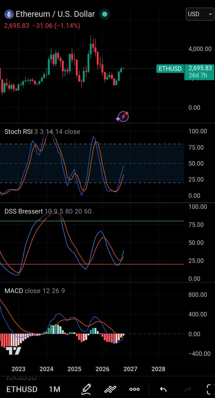Tap the 26d 7h countdown label
Viewport: 215px width, 398px height.
click(198, 75)
